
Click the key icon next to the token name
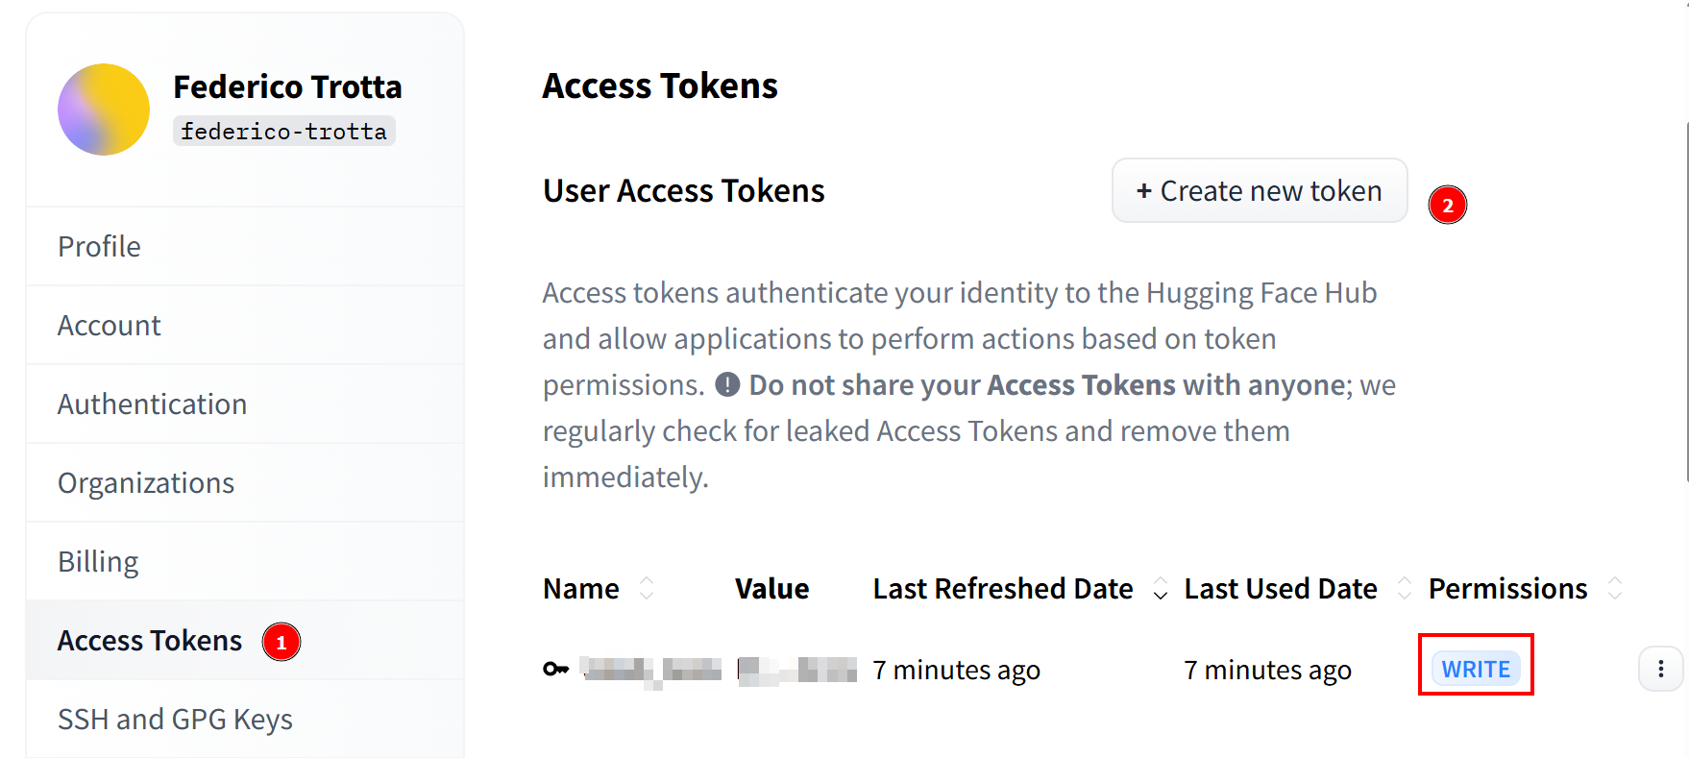coord(555,670)
